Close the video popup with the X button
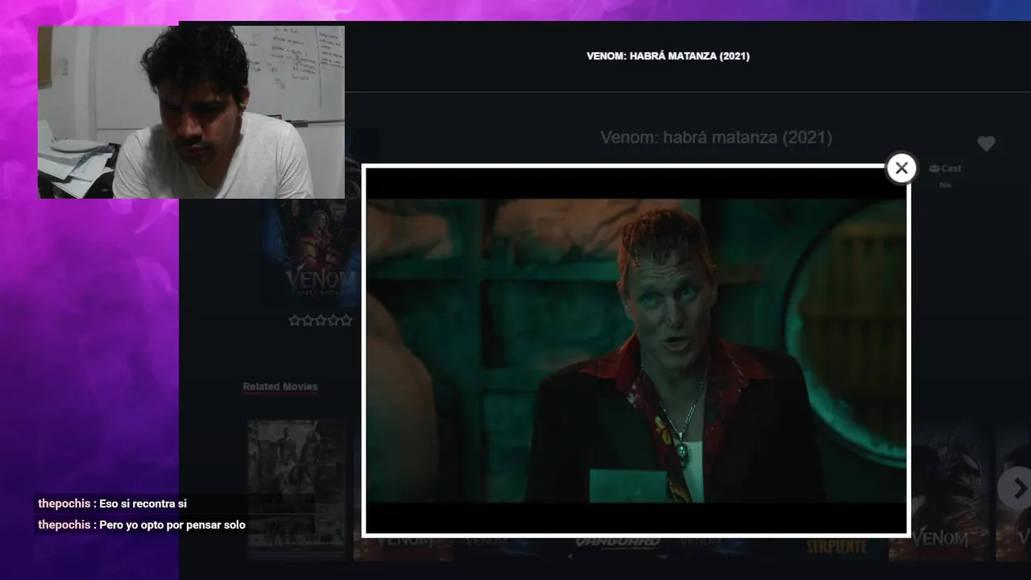This screenshot has width=1031, height=580. (x=901, y=168)
